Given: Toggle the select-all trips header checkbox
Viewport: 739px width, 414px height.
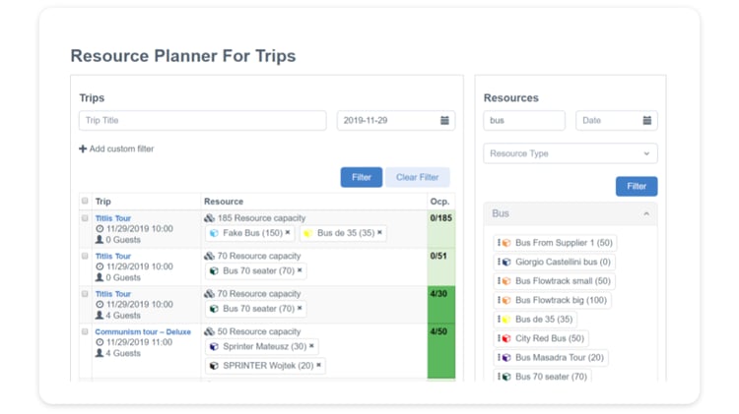Looking at the screenshot, I should point(85,202).
